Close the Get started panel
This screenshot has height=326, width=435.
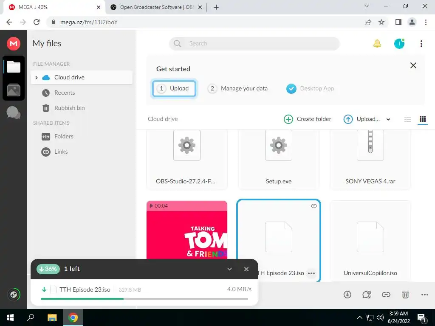[x=413, y=65]
